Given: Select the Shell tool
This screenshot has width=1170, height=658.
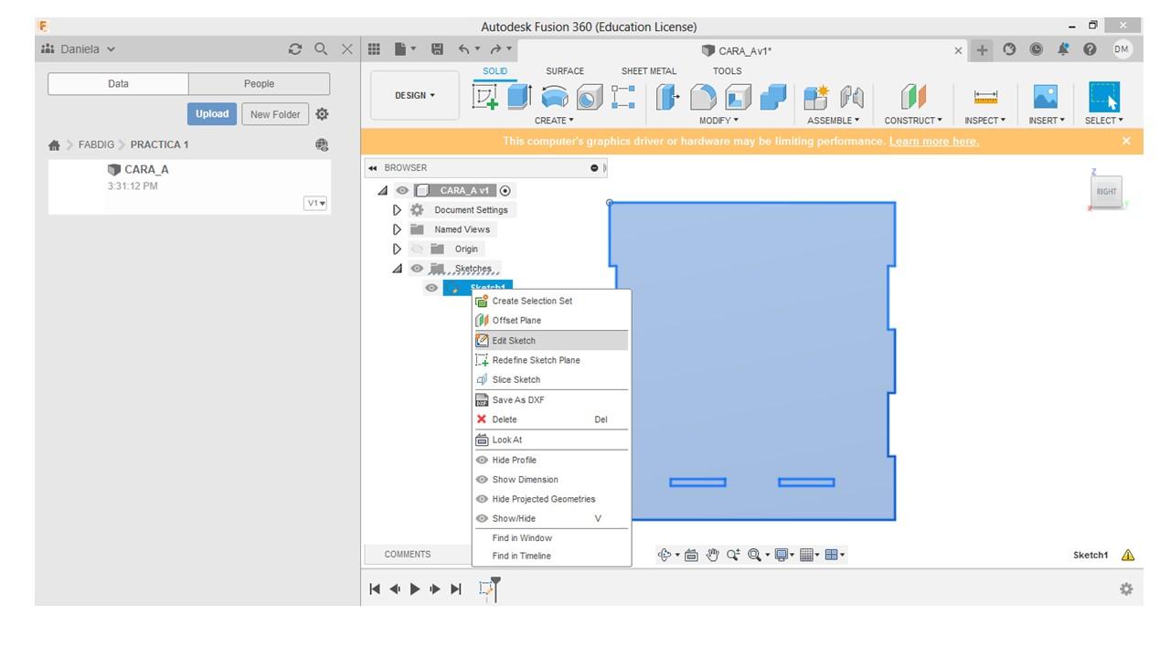Looking at the screenshot, I should pos(738,97).
